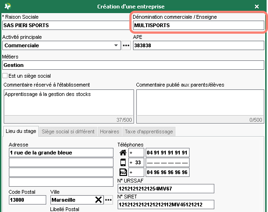Click the APE field containing 383838
This screenshot has height=212, width=268.
(198, 45)
